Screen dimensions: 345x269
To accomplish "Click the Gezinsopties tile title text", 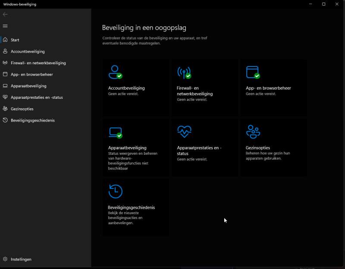I will [258, 148].
